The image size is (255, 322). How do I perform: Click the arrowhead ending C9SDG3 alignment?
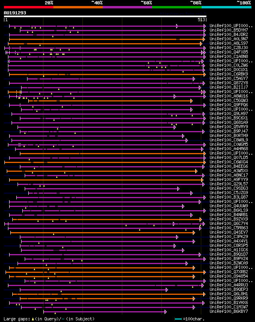point(178,189)
